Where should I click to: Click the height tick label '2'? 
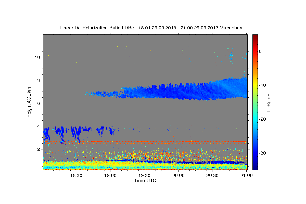[39, 149]
